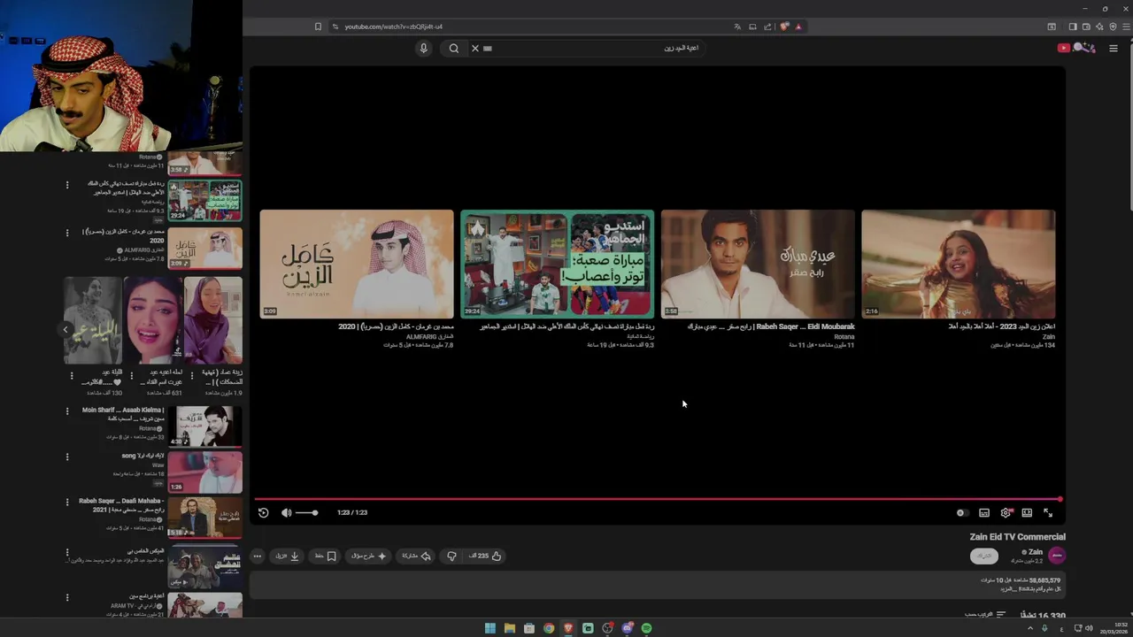1133x637 pixels.
Task: Click the share page icon in address bar
Action: [x=767, y=27]
